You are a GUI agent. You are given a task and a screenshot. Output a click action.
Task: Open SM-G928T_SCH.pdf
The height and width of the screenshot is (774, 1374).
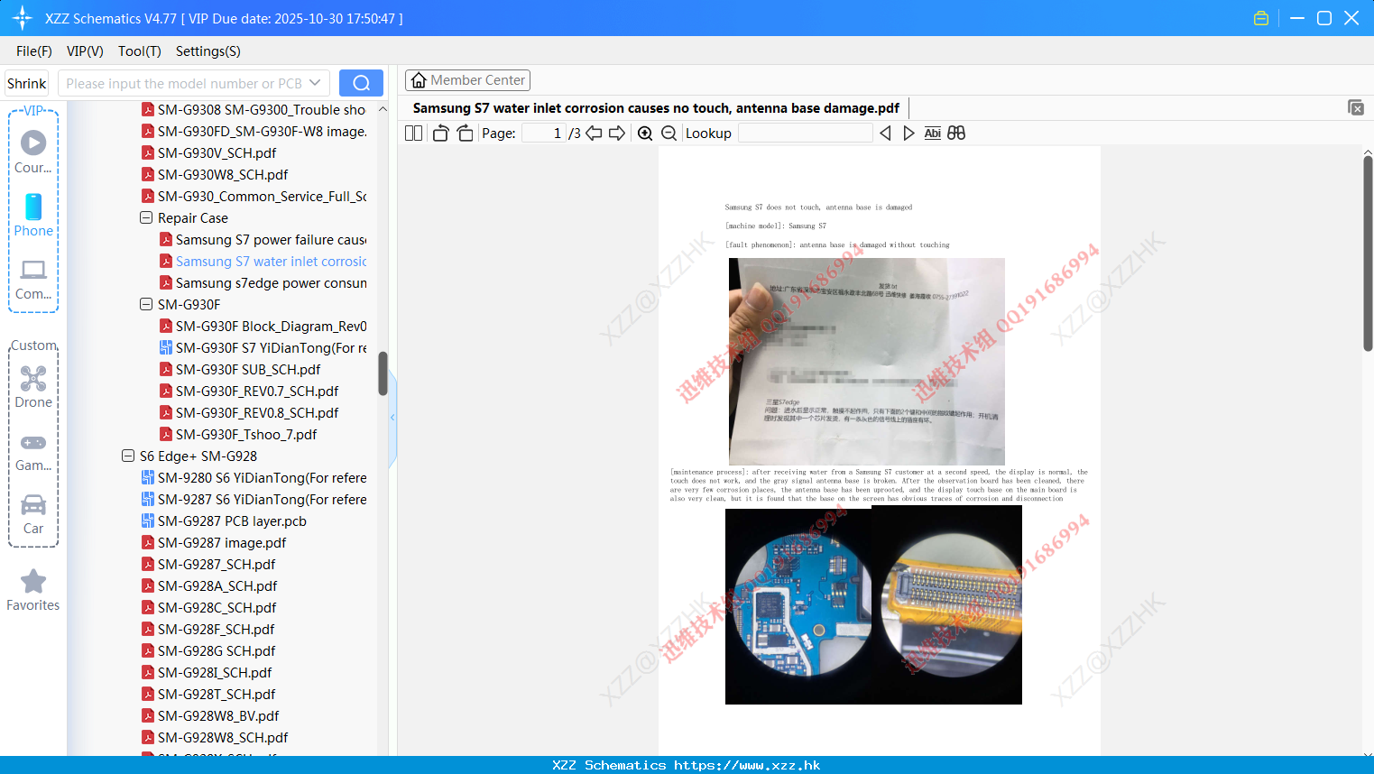[208, 694]
